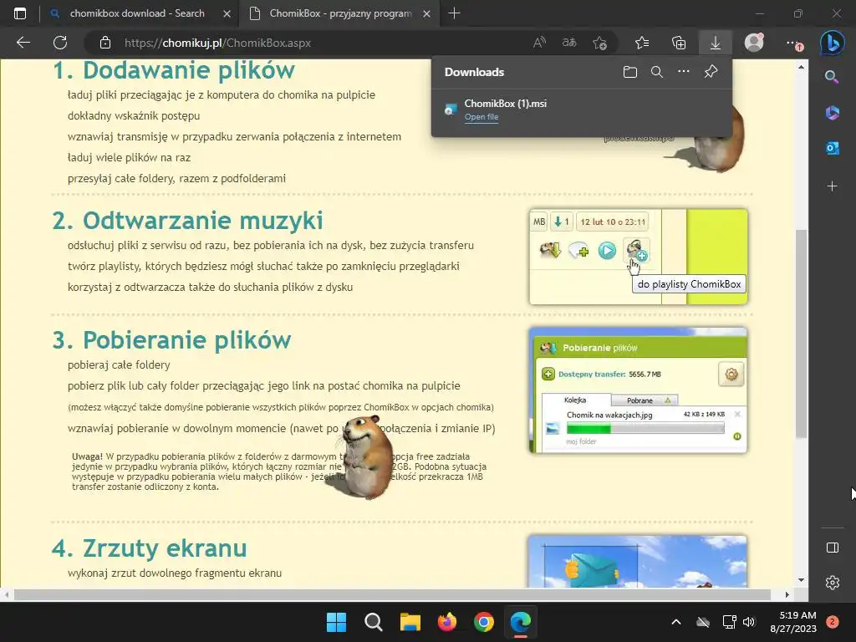Open taskbar Search

coord(374,622)
